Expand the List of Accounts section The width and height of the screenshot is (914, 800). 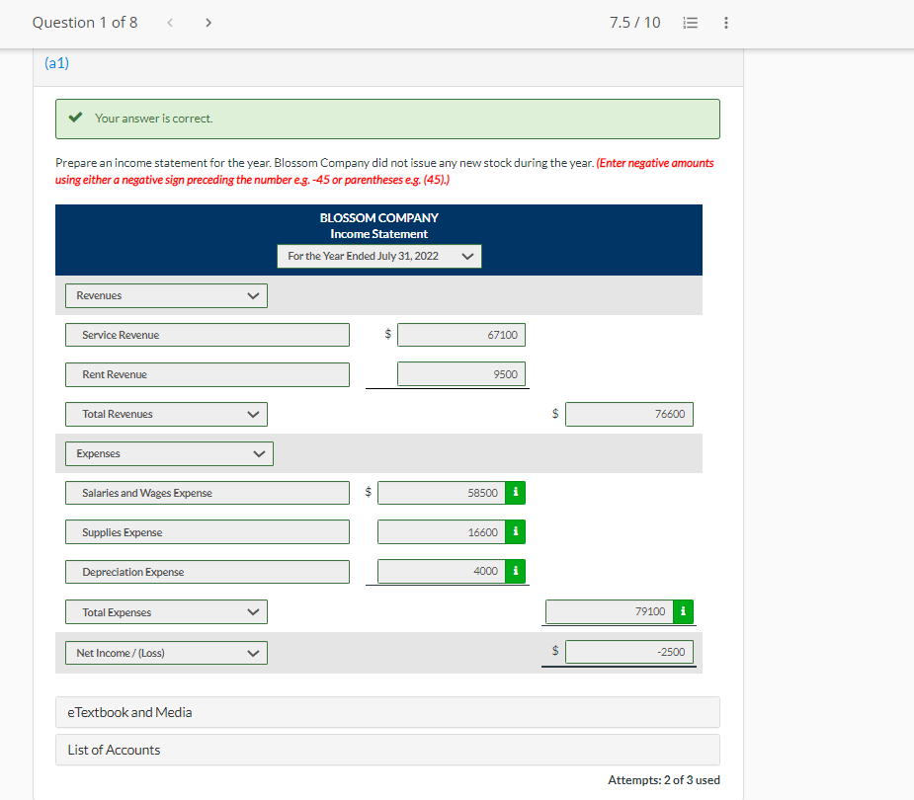[x=386, y=750]
